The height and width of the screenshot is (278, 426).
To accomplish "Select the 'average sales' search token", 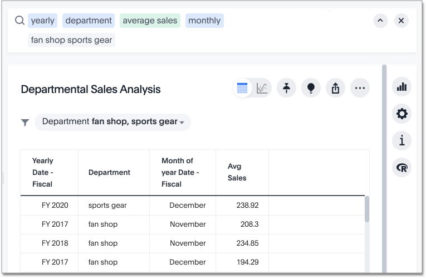I will tap(150, 21).
